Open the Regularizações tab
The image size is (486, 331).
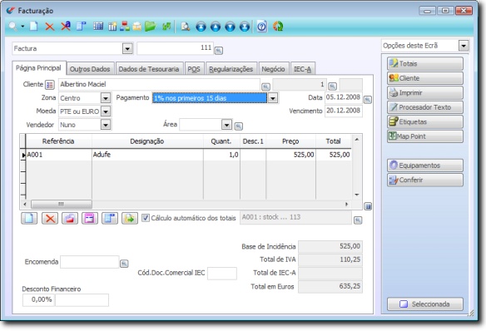(231, 69)
